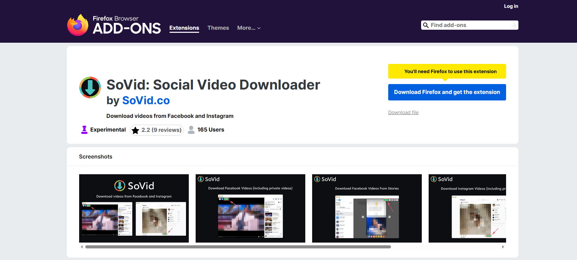Open the SoVid.co author link
577x260 pixels.
[x=146, y=100]
